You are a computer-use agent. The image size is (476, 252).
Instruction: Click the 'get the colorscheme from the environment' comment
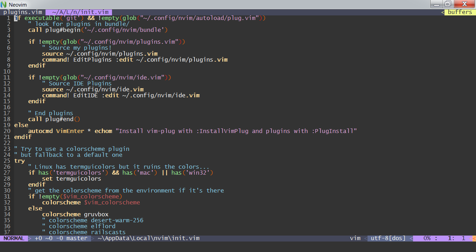point(126,190)
